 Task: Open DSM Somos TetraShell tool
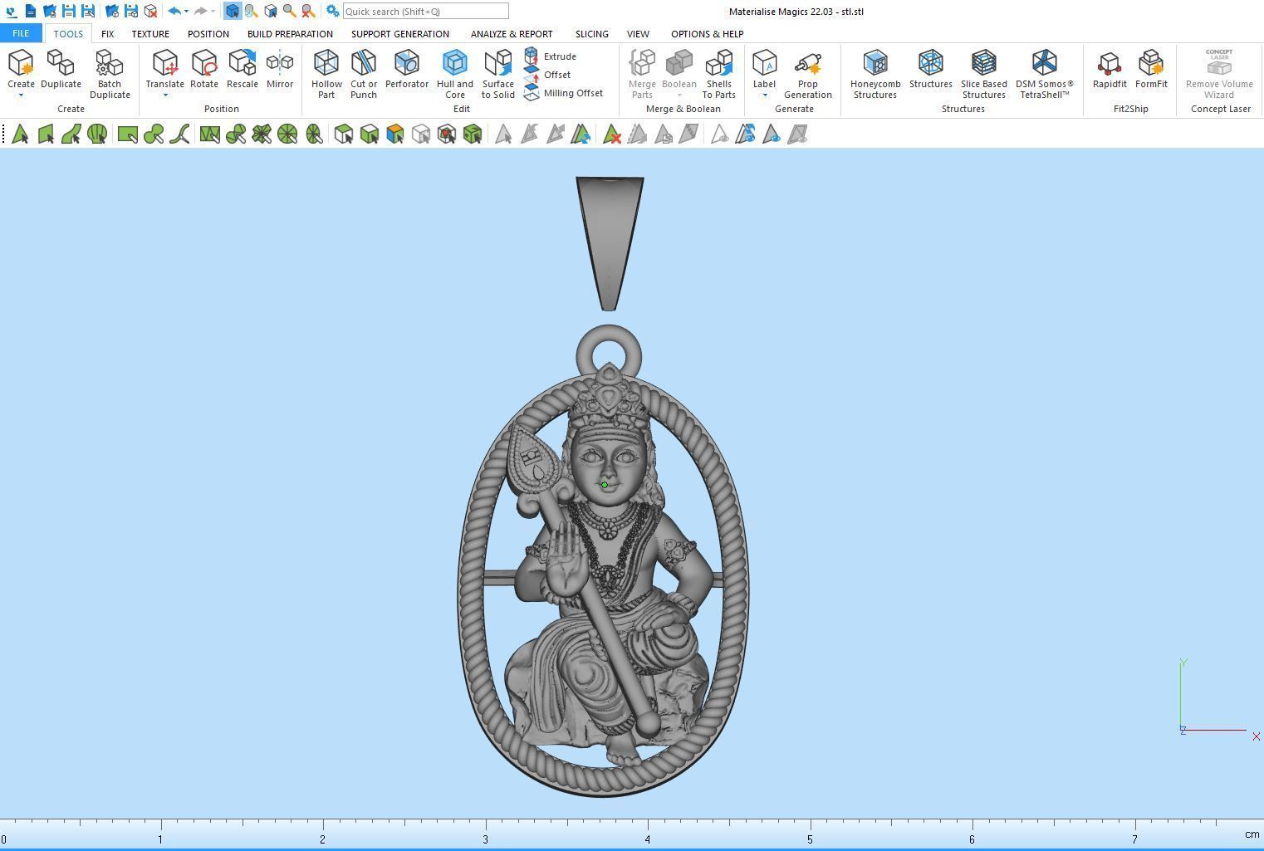click(1045, 73)
